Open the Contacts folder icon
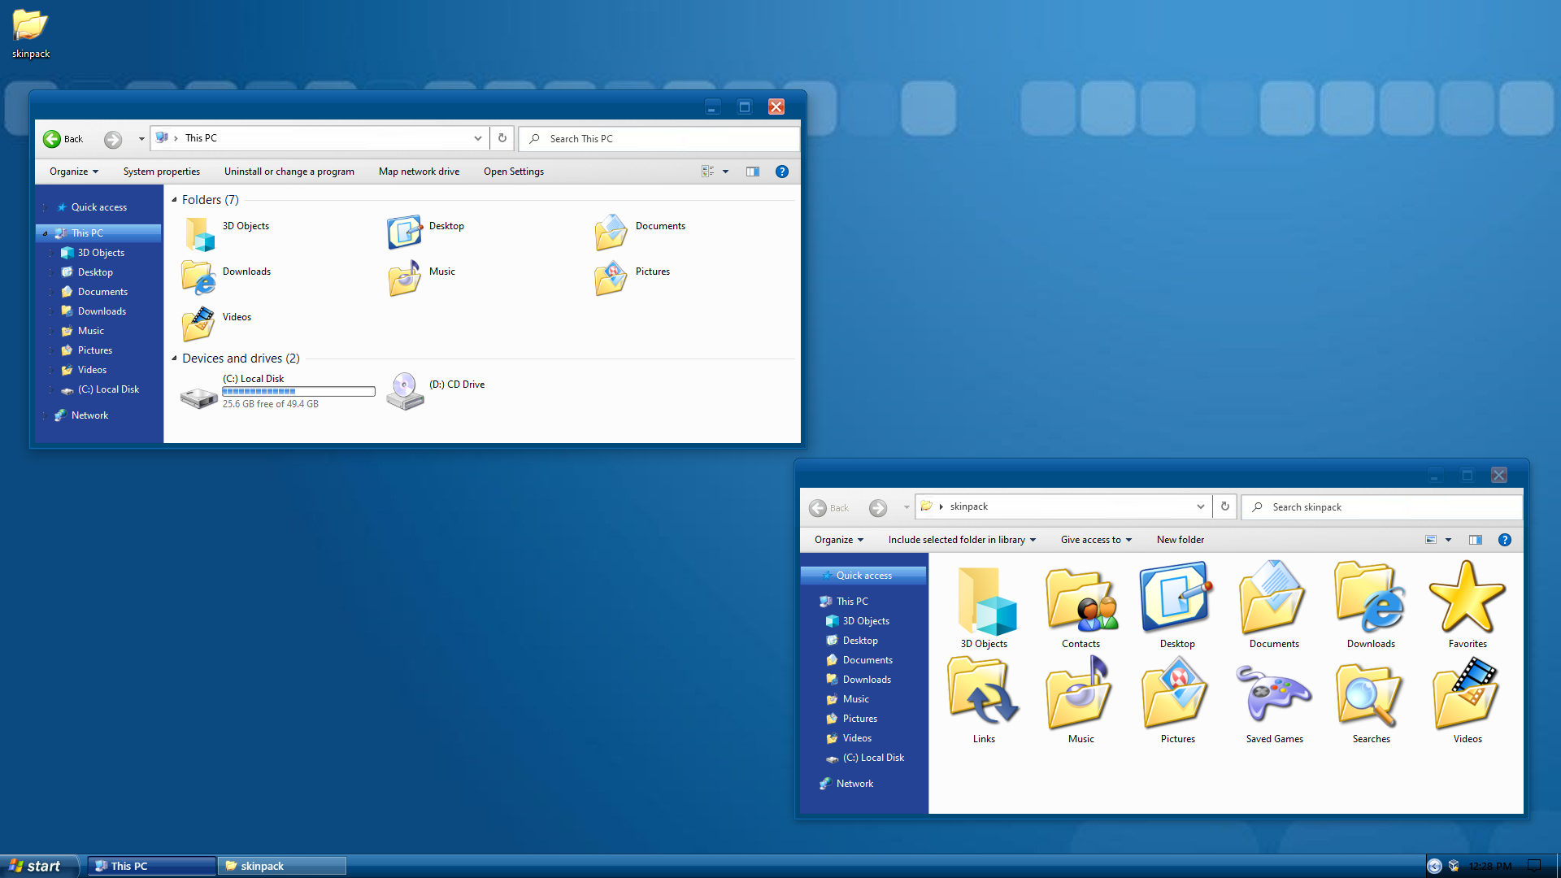 click(x=1081, y=601)
